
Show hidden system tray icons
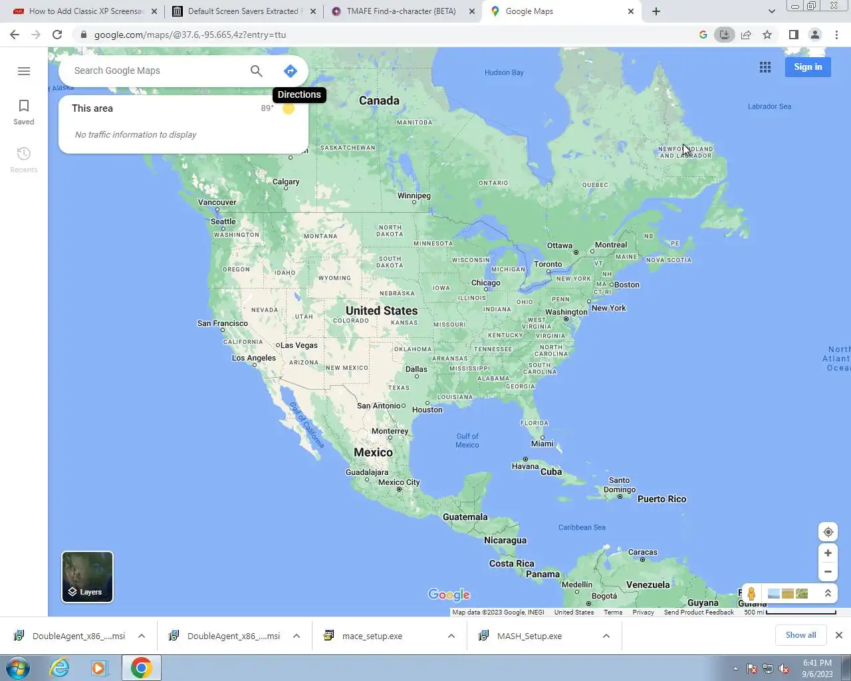(x=735, y=669)
